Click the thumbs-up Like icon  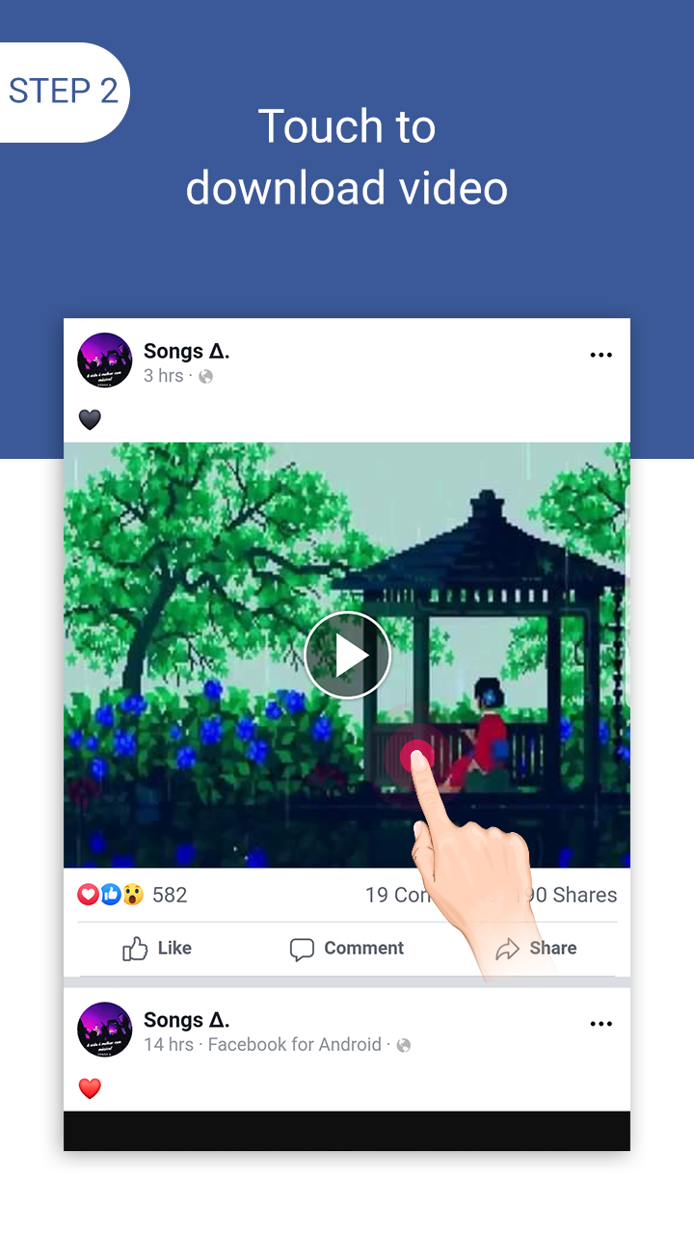tap(135, 949)
